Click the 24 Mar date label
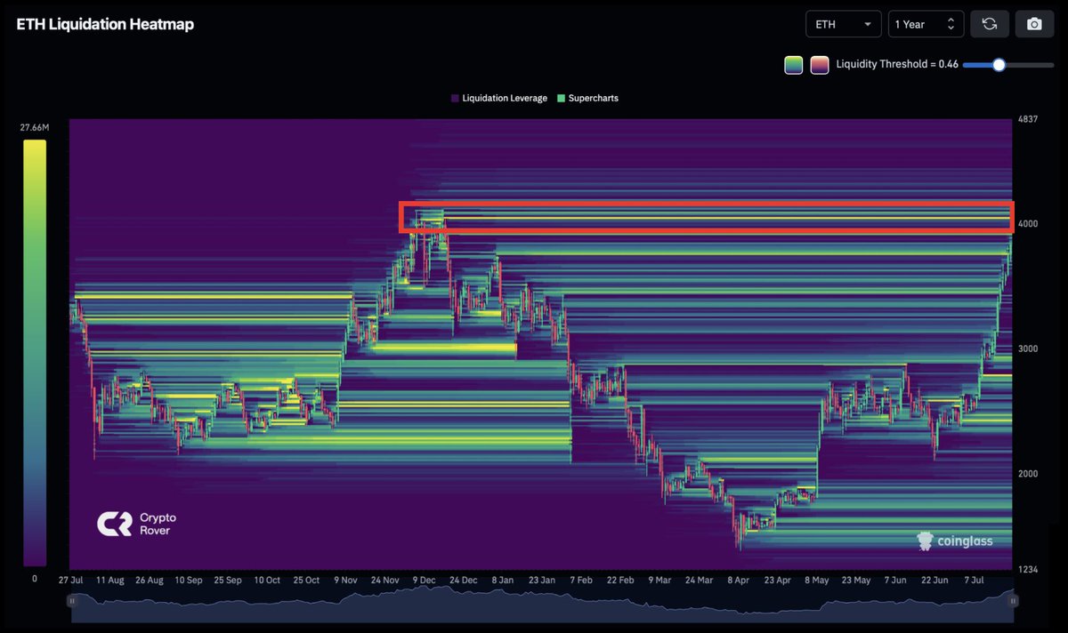Screen dimensions: 1068x633 coord(698,581)
